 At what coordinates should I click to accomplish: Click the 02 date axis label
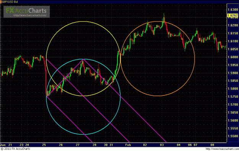[x=145, y=145]
